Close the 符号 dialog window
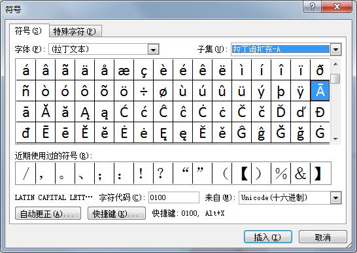Screen dimensions: 357x253 [x=337, y=7]
